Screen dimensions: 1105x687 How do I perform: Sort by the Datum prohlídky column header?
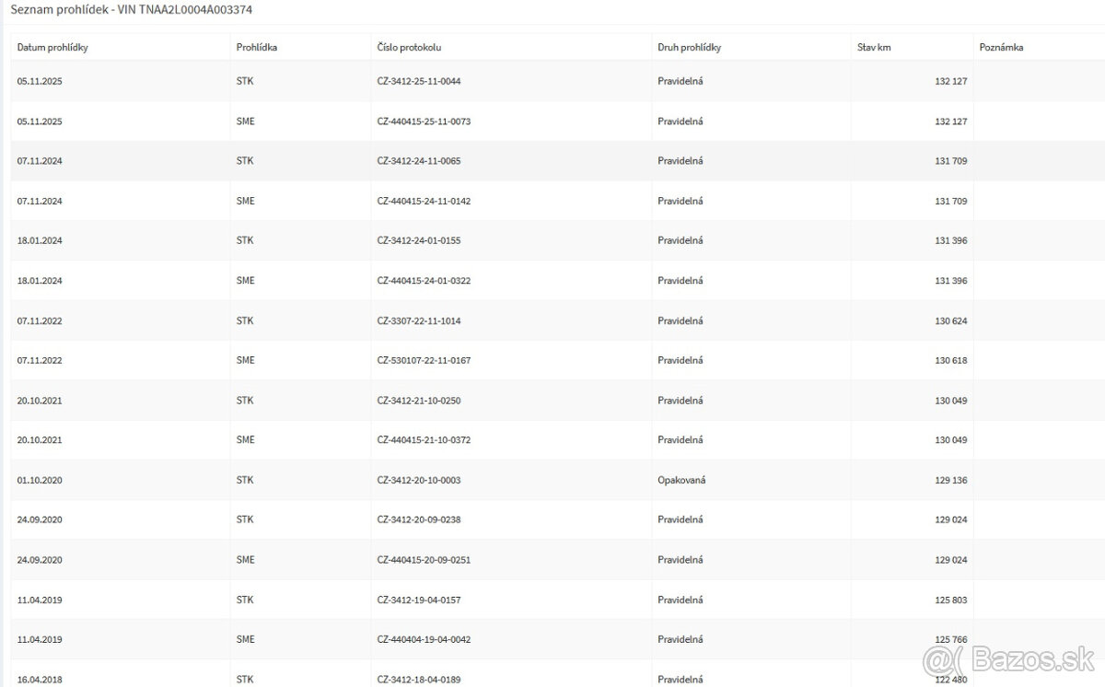(x=52, y=47)
